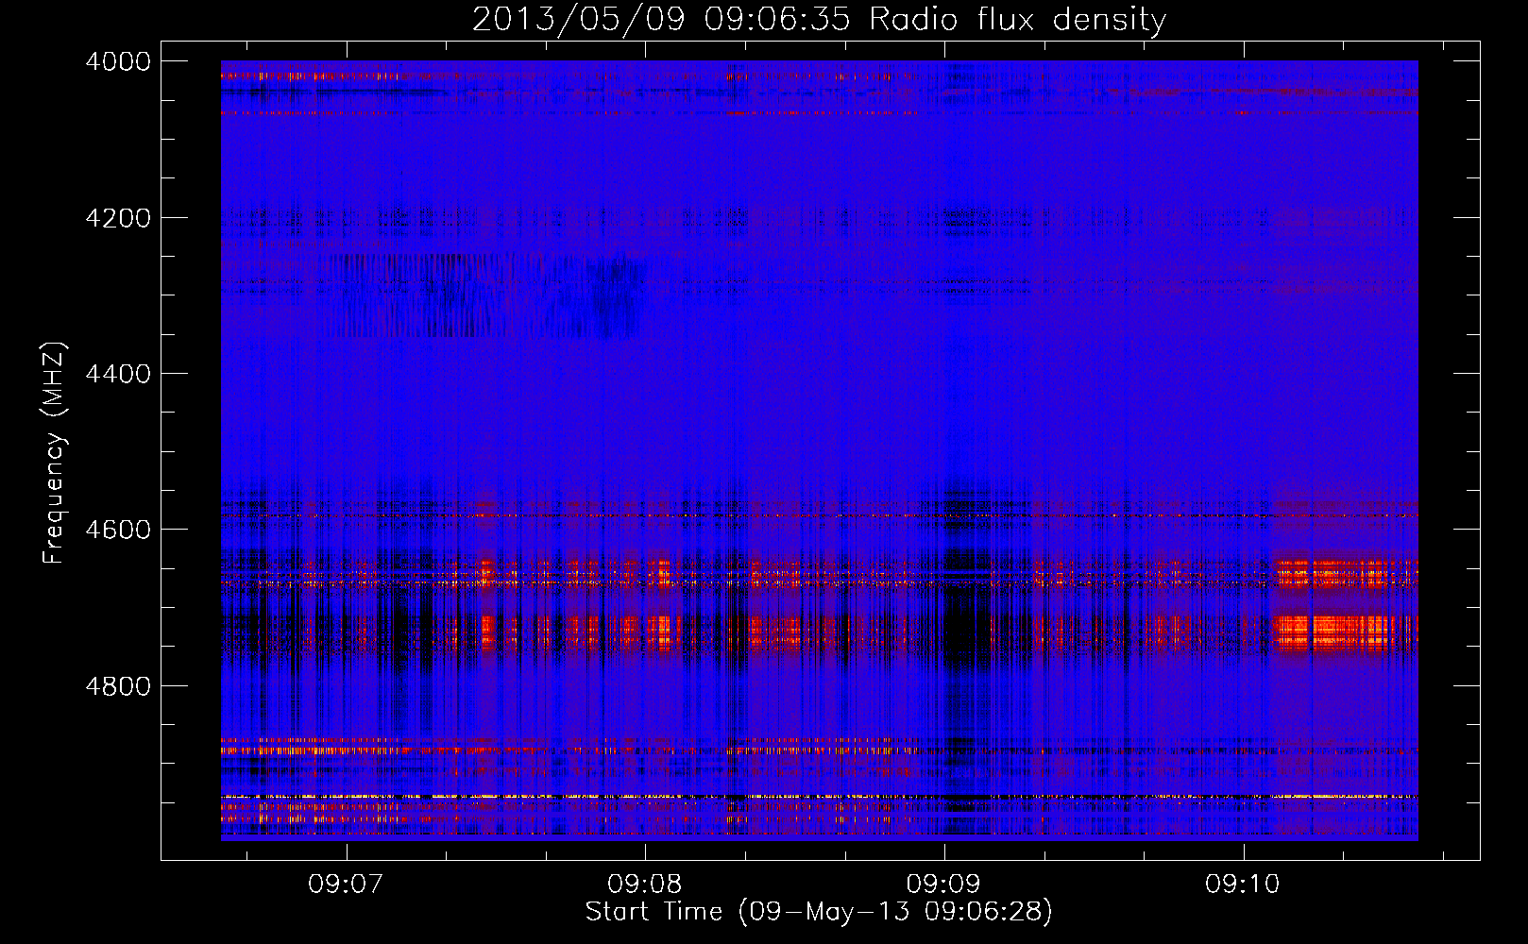Click the 4400 frequency tick label
This screenshot has width=1528, height=944.
tap(118, 374)
